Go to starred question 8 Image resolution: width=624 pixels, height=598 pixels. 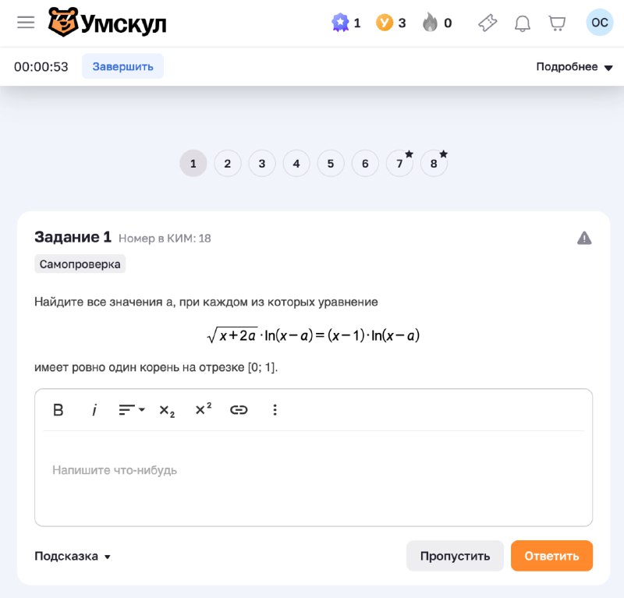(x=434, y=164)
